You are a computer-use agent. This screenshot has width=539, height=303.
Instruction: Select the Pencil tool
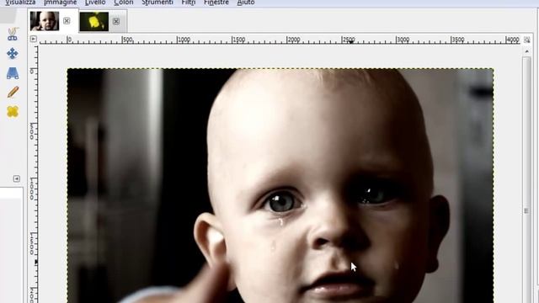coord(13,92)
